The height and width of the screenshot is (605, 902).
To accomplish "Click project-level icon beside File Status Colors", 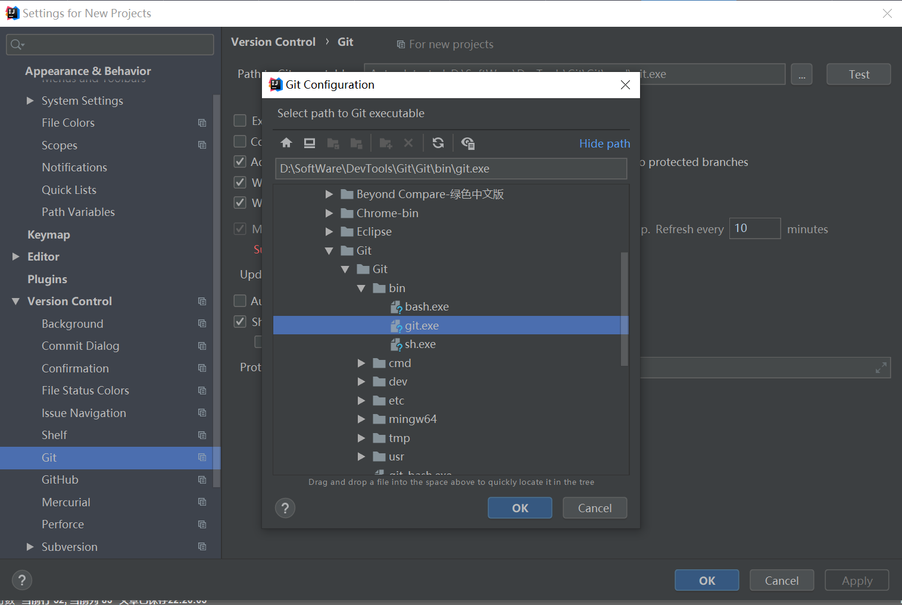I will [x=202, y=391].
